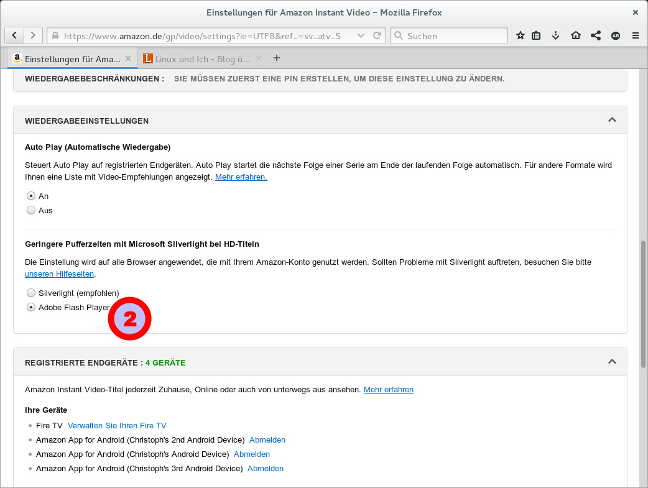Screen dimensions: 648x488
Task: Select the Auto Play 'An' radio button
Action: [31, 196]
